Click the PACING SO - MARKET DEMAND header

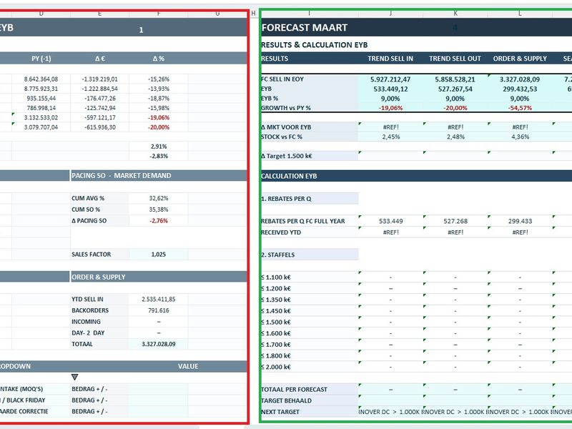[x=122, y=175]
